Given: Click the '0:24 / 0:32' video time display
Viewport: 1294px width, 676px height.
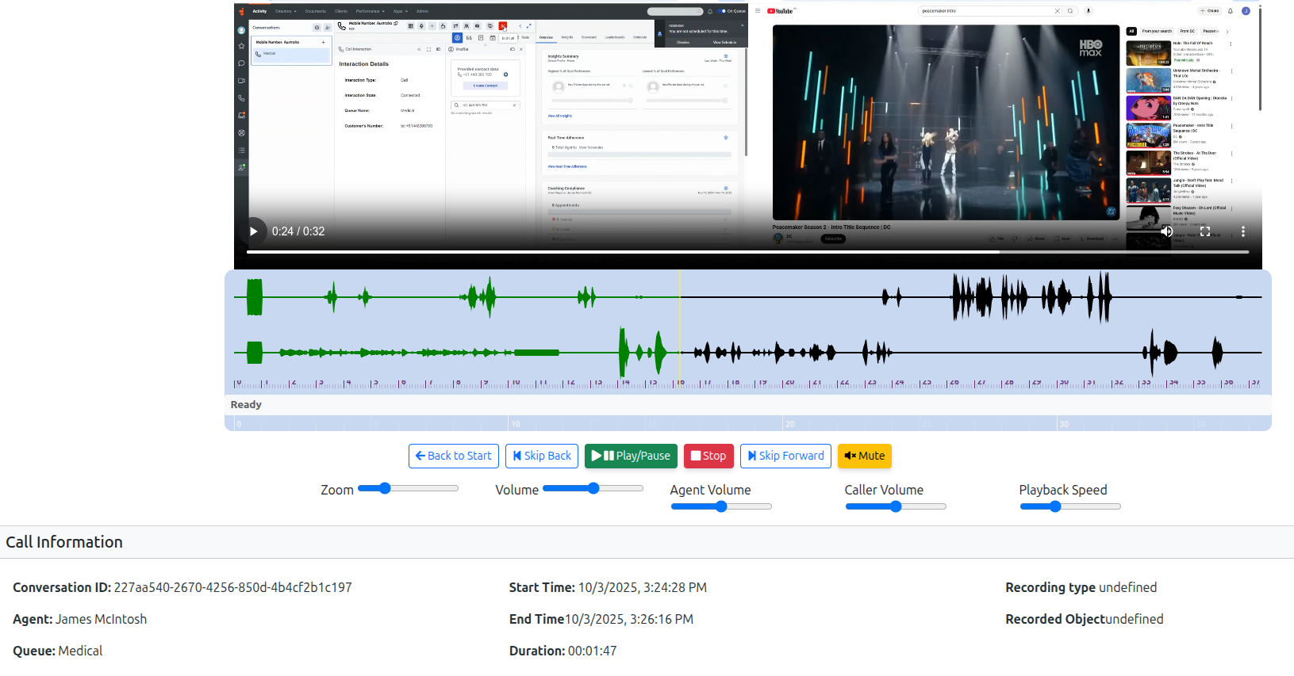Looking at the screenshot, I should pos(298,231).
